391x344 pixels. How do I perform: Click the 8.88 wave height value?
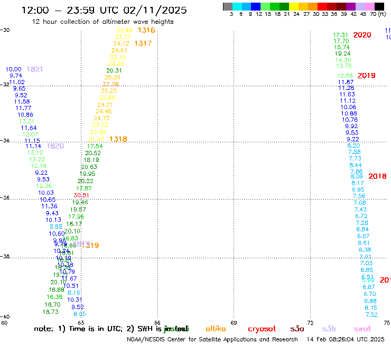point(56,227)
